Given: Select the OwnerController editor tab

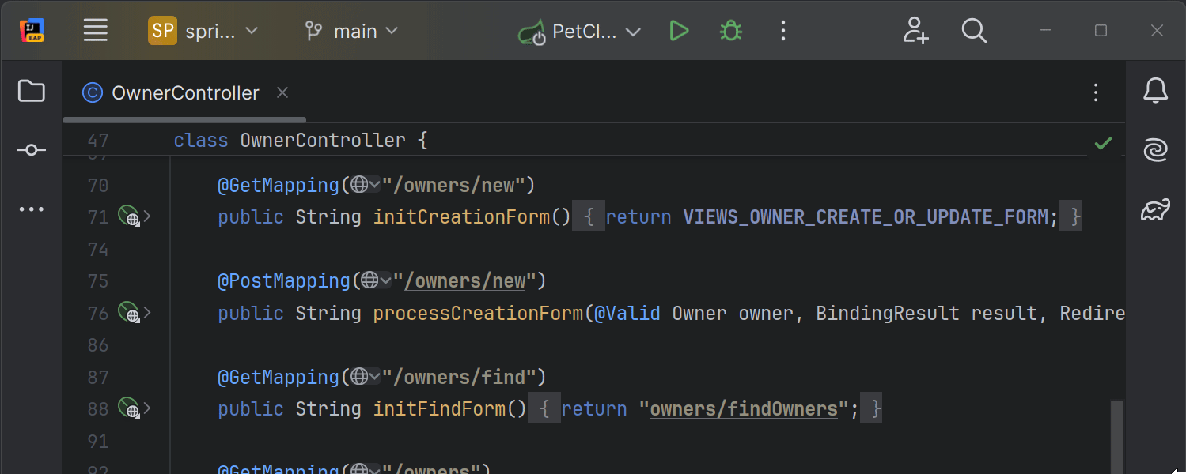Looking at the screenshot, I should coord(184,92).
